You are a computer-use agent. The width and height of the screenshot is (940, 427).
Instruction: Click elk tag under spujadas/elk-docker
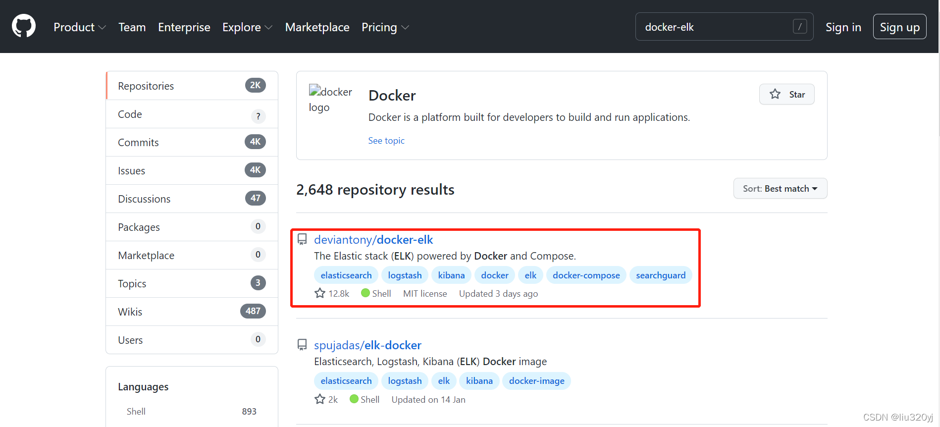[x=444, y=380]
